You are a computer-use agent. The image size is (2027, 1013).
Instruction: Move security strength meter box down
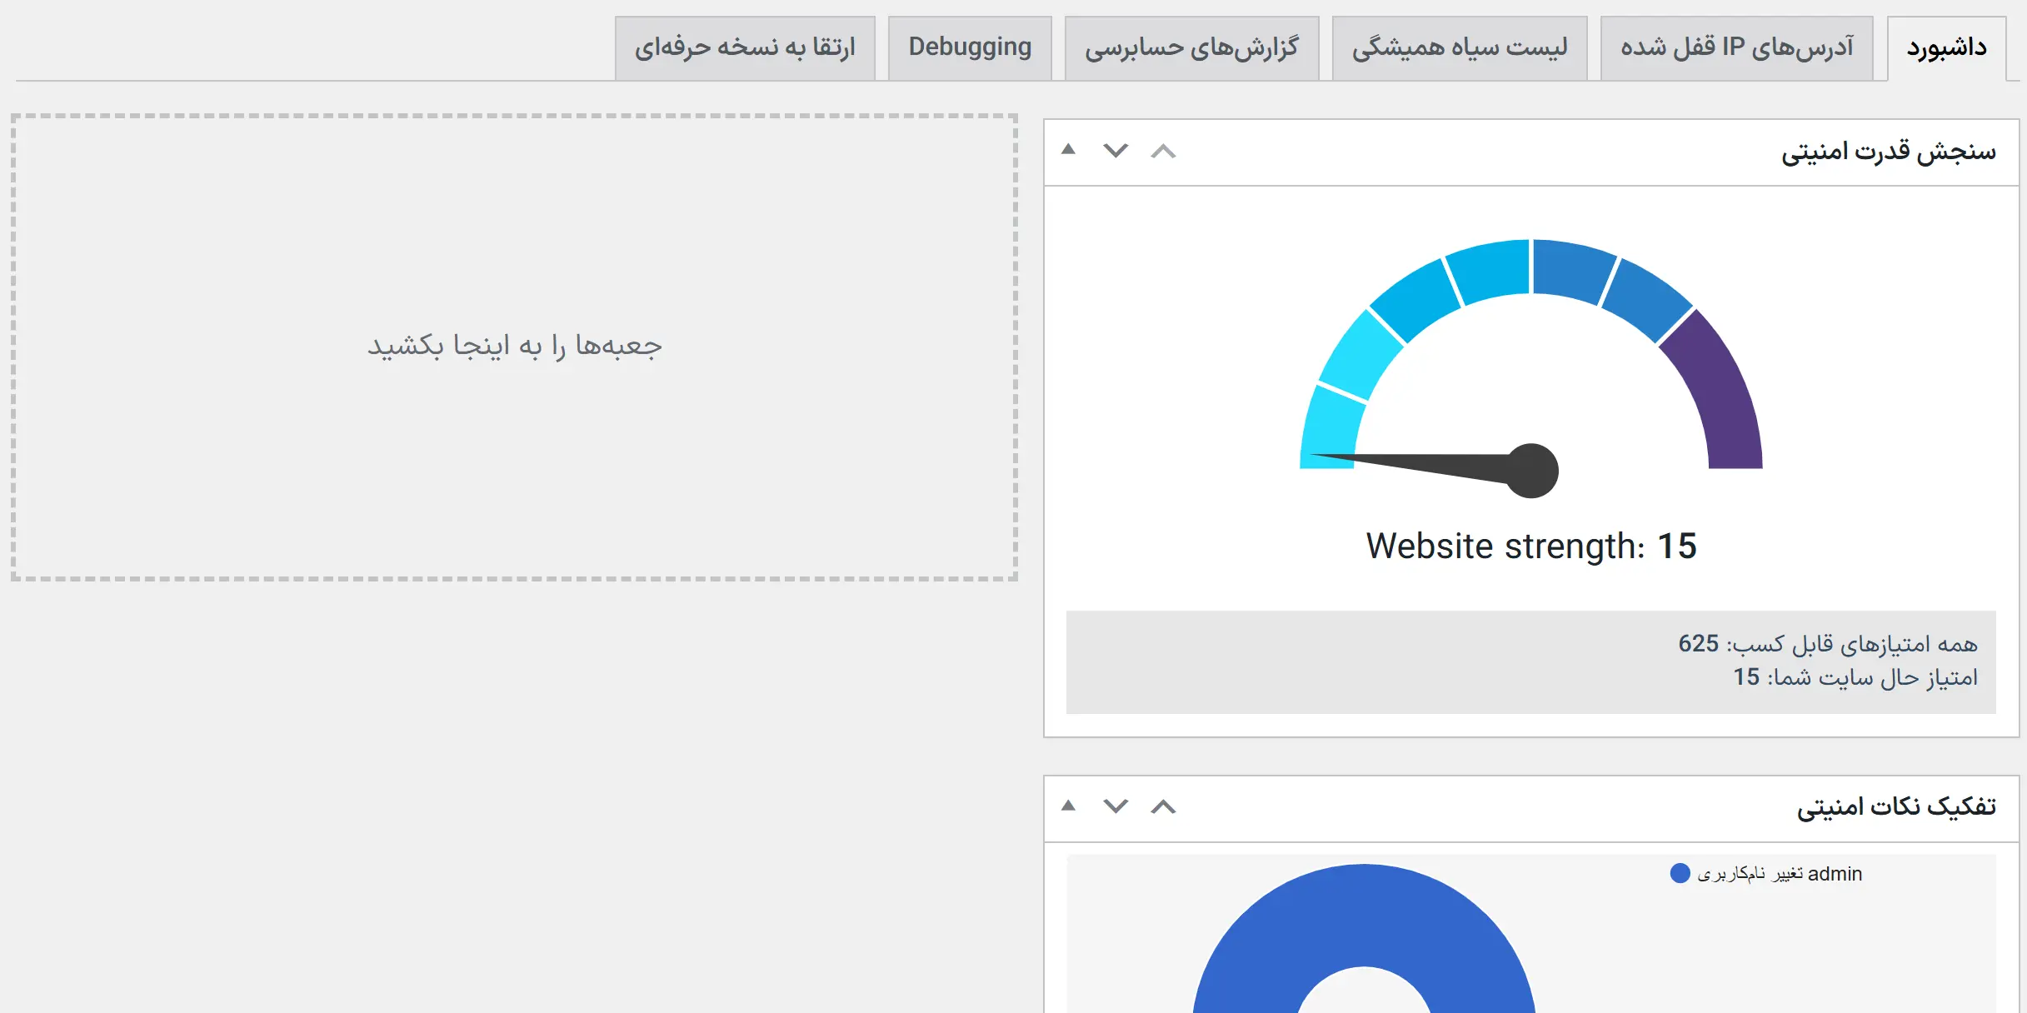click(x=1116, y=151)
